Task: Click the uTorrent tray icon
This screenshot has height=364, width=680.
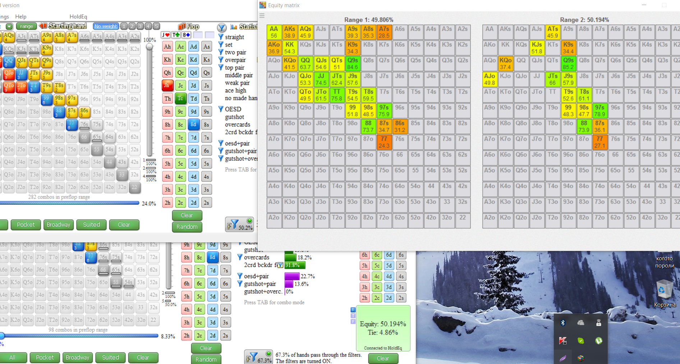Action: tap(598, 341)
